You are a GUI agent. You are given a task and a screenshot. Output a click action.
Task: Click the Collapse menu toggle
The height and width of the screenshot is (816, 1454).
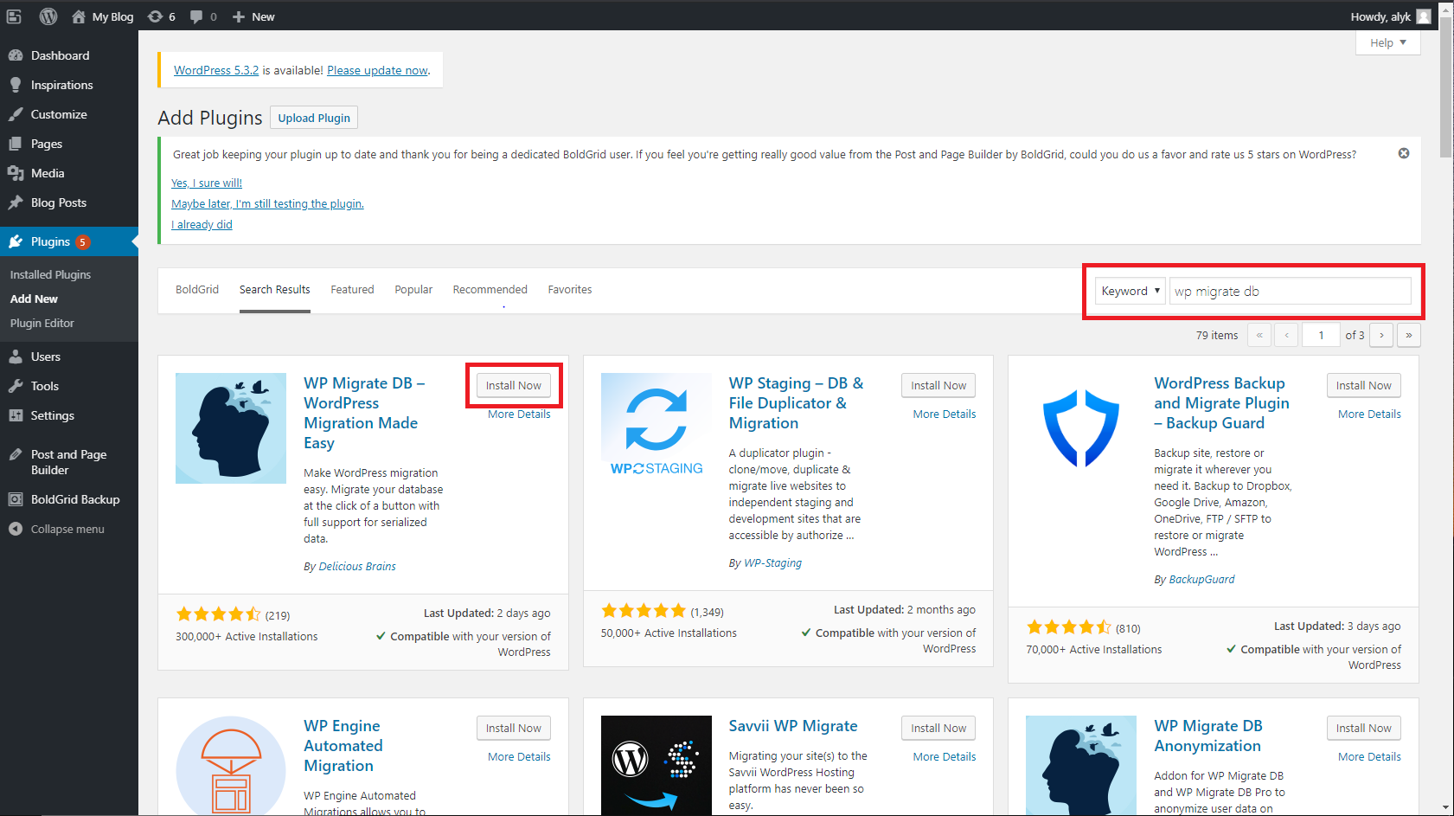[x=67, y=529]
